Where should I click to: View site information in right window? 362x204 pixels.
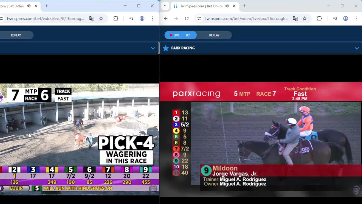click(x=199, y=18)
